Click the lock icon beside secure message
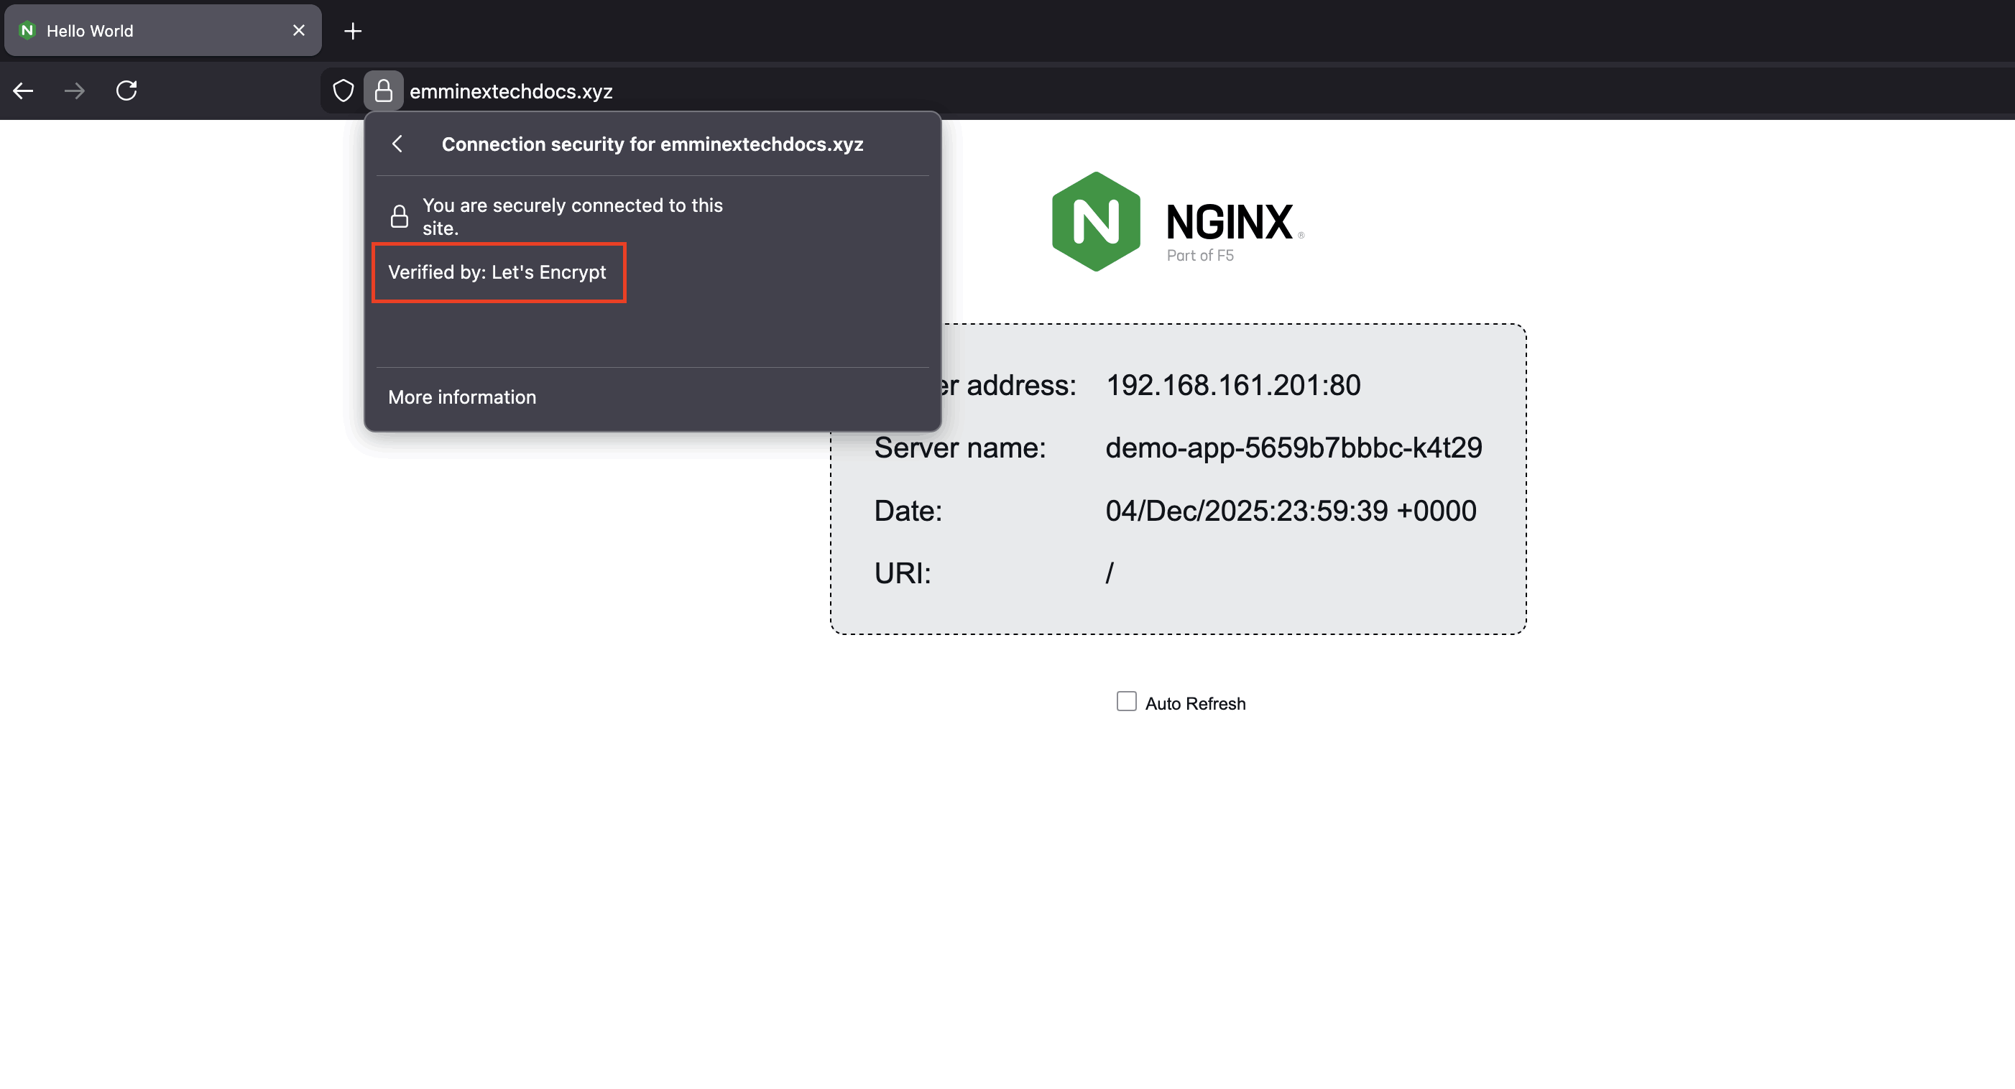Viewport: 2015px width, 1089px height. click(x=399, y=216)
